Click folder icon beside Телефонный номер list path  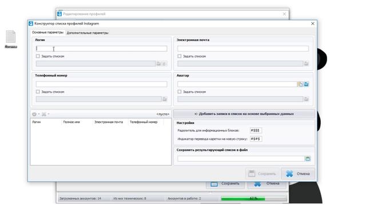(x=165, y=99)
